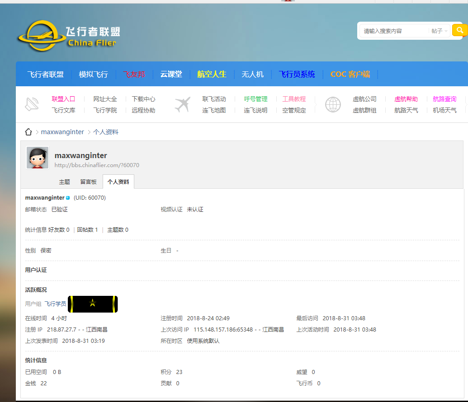Screen dimensions: 468x402
Task: Click the 好友数 0 statistic
Action: (59, 230)
